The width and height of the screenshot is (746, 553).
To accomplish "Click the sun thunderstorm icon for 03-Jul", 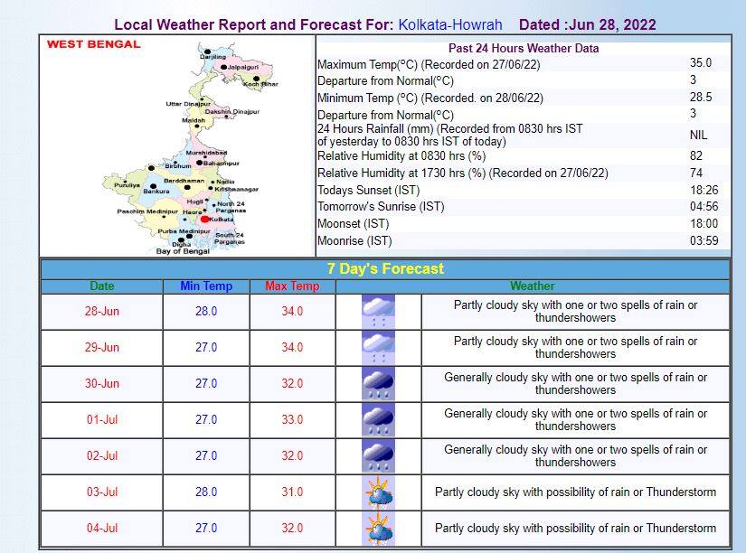I will point(378,492).
